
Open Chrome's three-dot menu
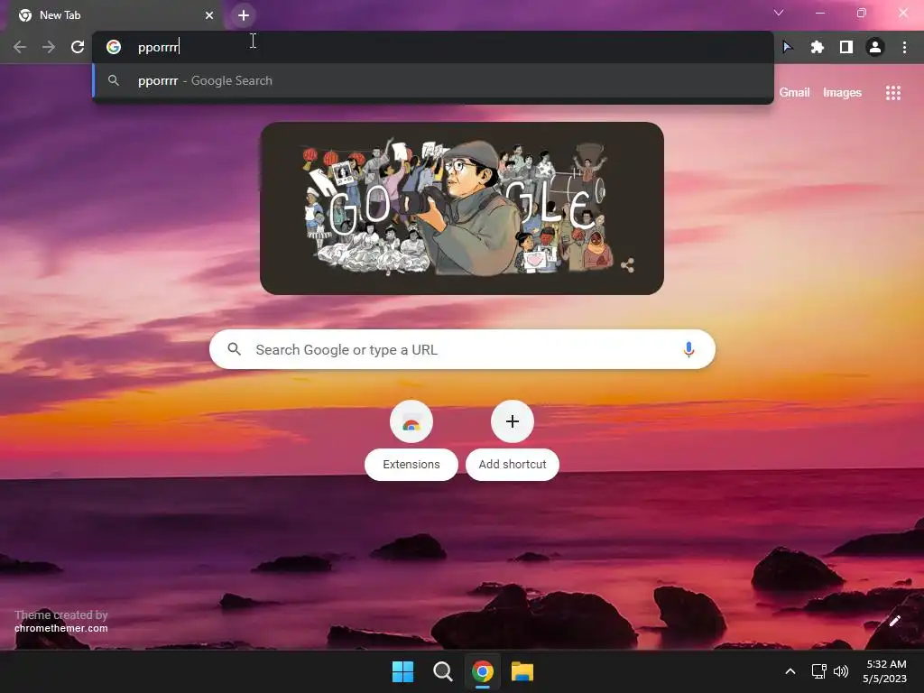pyautogui.click(x=904, y=47)
